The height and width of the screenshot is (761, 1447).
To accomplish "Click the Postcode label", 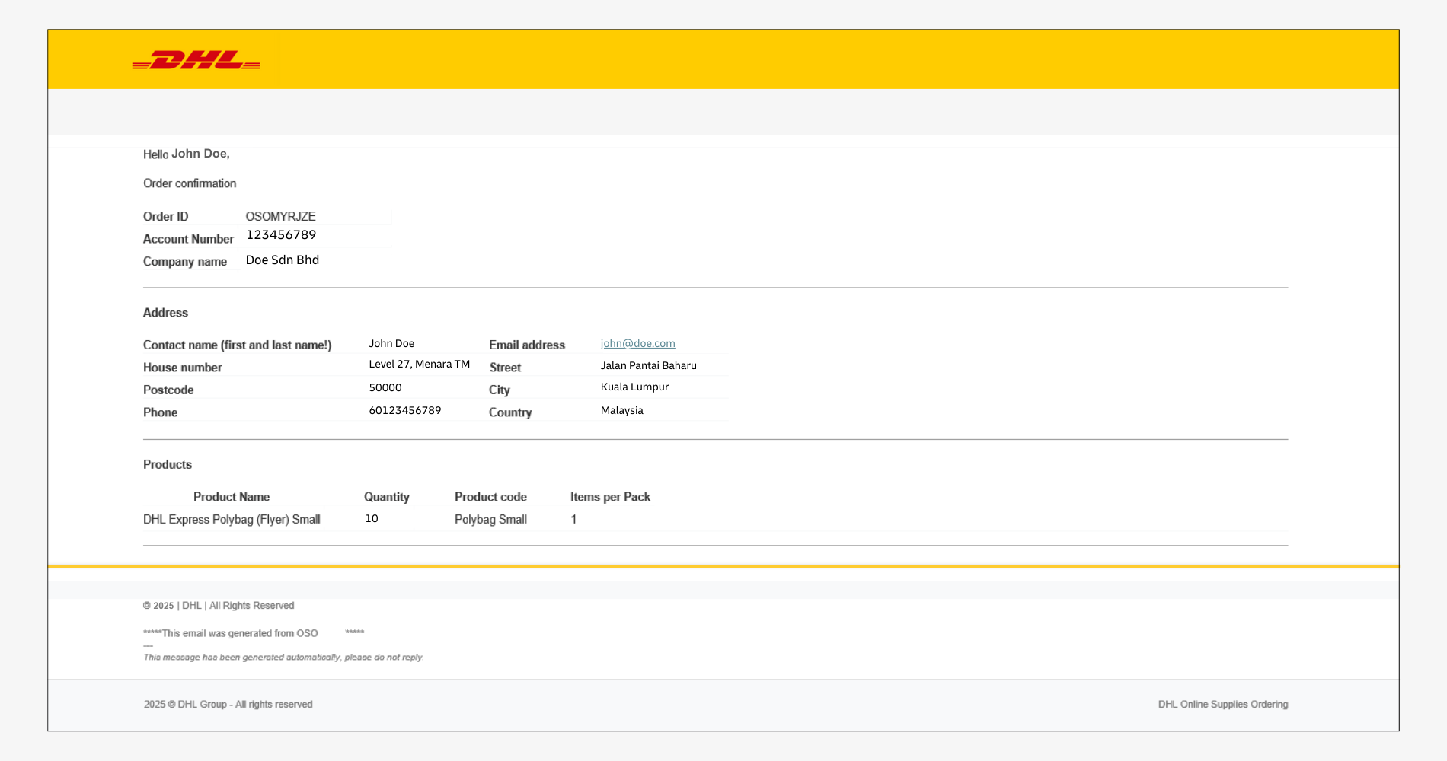I will [168, 390].
